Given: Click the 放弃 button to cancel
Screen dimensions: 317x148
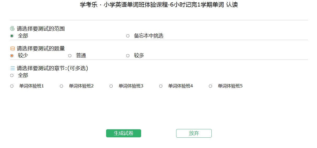Looking at the screenshot, I should point(194,133).
